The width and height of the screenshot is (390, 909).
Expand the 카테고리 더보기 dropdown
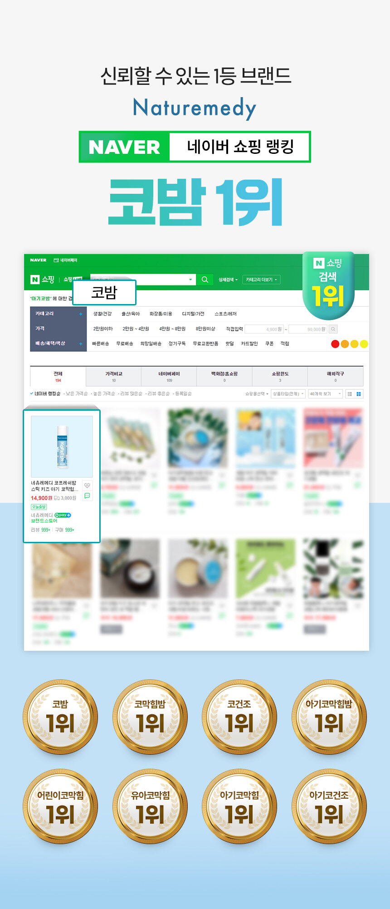[261, 280]
